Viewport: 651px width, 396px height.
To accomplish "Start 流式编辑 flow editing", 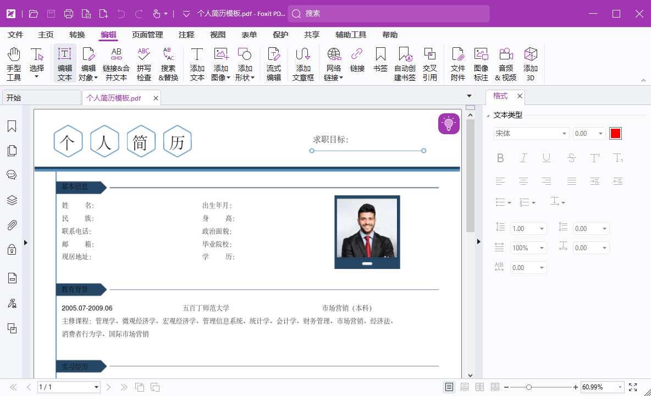I will coord(273,63).
